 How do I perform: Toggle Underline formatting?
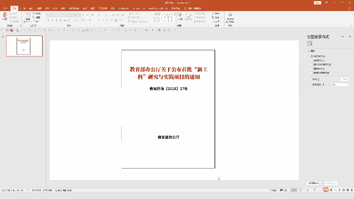point(56,20)
